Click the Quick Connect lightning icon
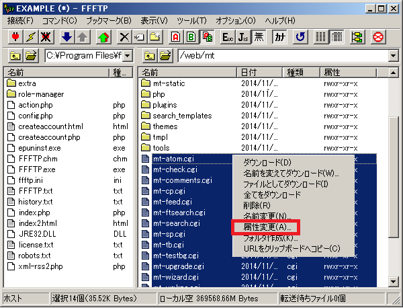Image resolution: width=403 pixels, height=308 pixels. click(x=31, y=37)
